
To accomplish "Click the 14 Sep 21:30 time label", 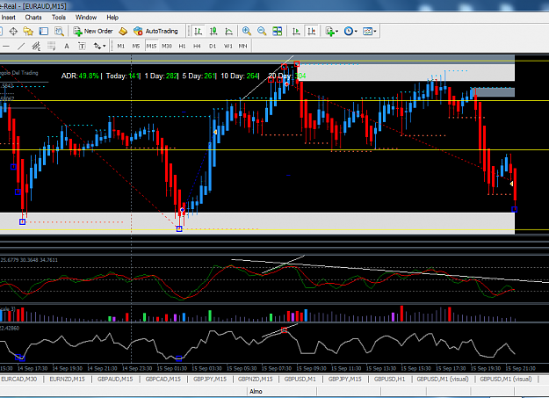I will pyautogui.click(x=102, y=369).
